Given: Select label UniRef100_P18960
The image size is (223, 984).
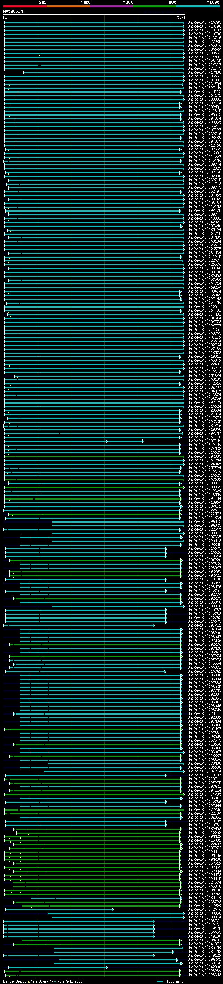Looking at the screenshot, I should [204, 502].
